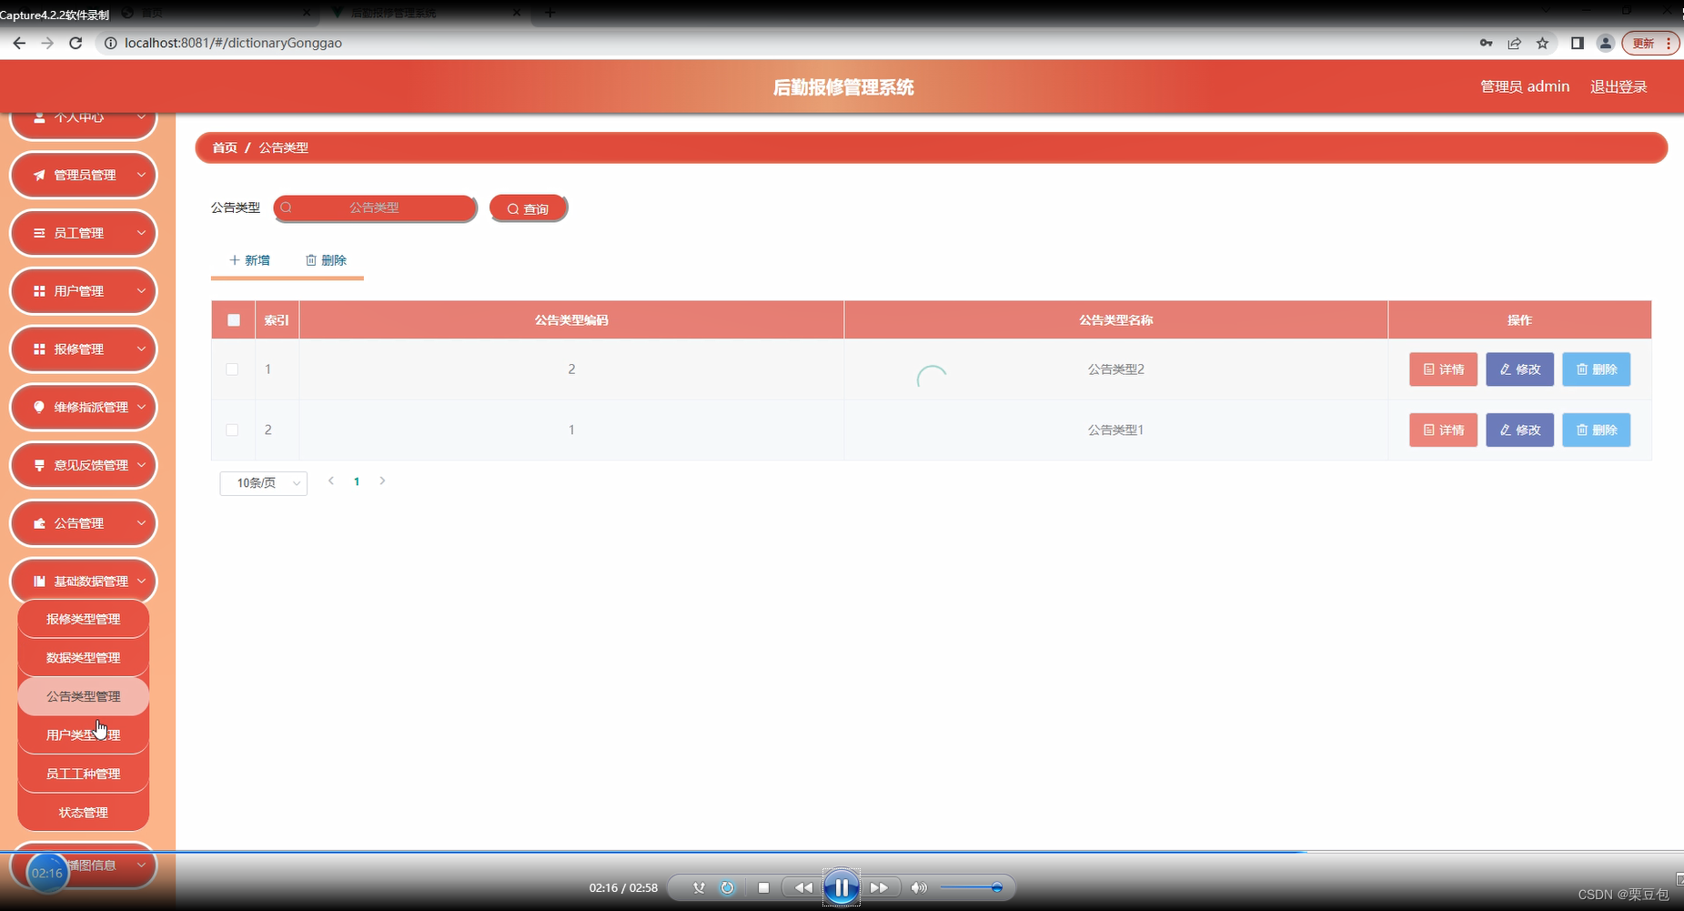The height and width of the screenshot is (911, 1684).
Task: Click the 公告类型编码 column header
Action: point(571,320)
